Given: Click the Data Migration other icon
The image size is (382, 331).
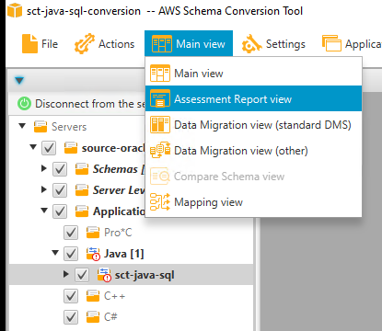Looking at the screenshot, I should tap(160, 150).
